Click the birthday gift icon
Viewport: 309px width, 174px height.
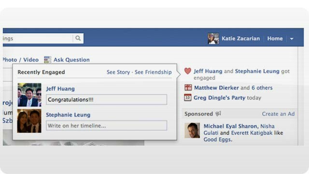[x=188, y=87]
